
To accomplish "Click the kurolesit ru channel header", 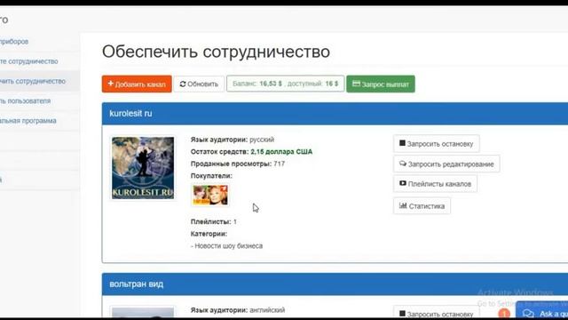I will [x=335, y=114].
